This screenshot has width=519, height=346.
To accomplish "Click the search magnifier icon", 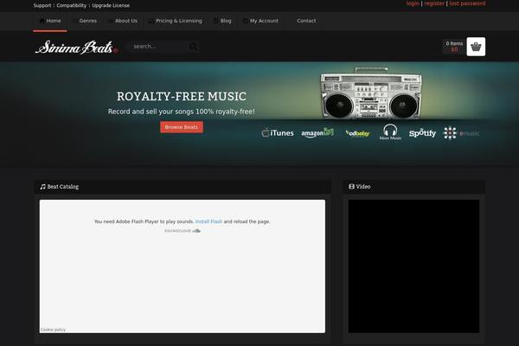I will 193,47.
